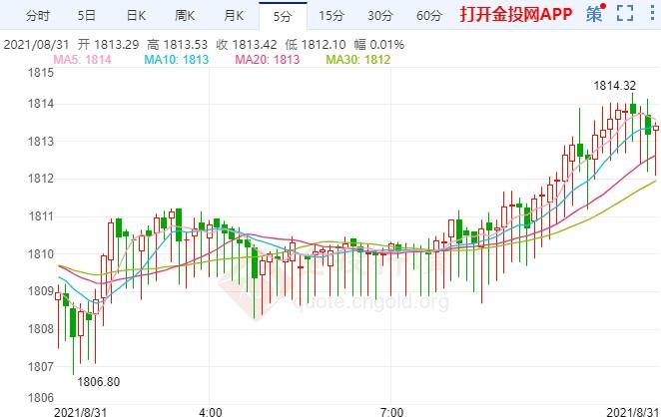Select the 日K chart tab
This screenshot has width=661, height=417.
pos(136,16)
